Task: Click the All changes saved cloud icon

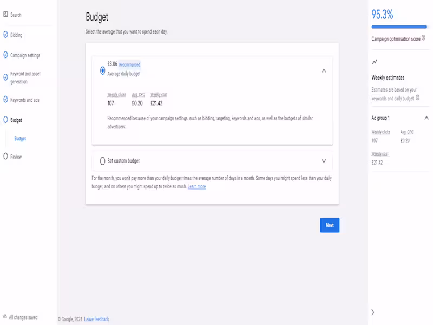Action: coord(5,317)
